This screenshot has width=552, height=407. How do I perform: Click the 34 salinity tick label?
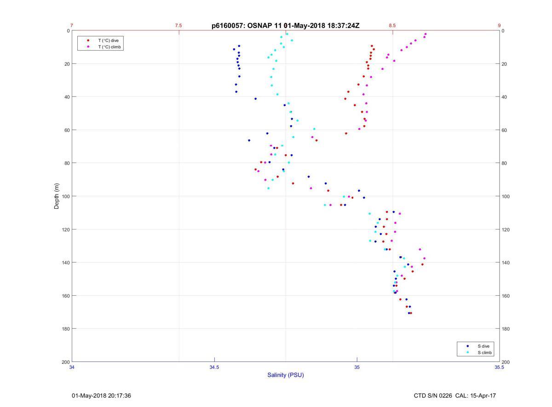(x=72, y=367)
